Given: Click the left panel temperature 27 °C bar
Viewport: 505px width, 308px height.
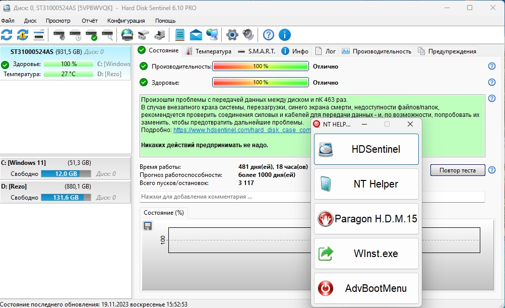Looking at the screenshot, I should 69,74.
